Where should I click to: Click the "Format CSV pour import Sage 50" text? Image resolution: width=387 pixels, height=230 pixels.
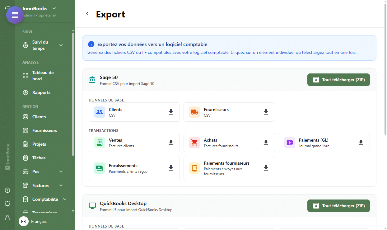(x=127, y=84)
